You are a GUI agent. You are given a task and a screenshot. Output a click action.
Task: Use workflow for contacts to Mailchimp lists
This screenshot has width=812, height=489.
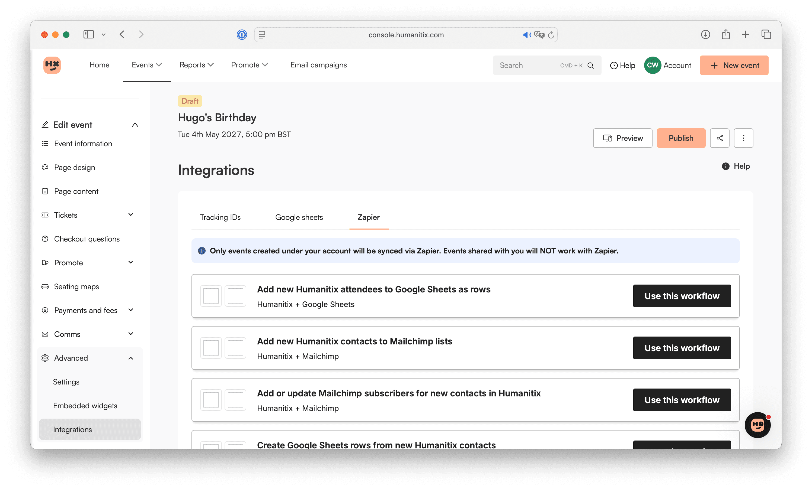[x=682, y=348]
